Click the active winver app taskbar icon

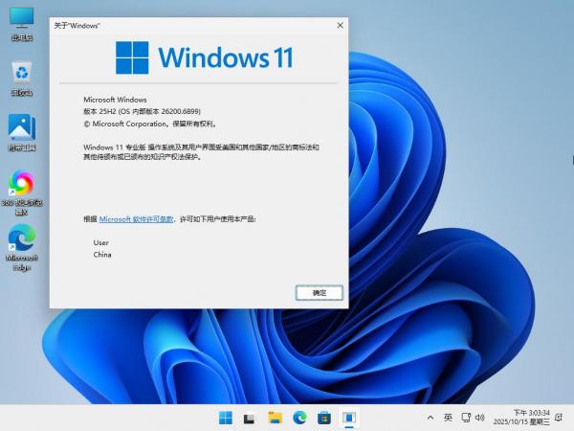(349, 418)
